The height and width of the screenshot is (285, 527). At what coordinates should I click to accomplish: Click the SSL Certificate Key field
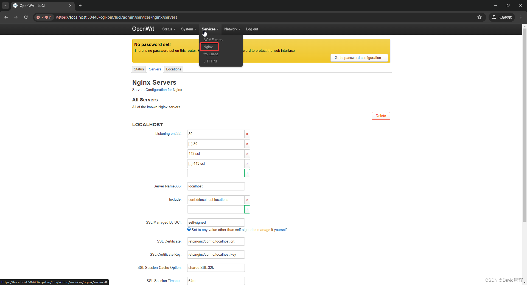tap(216, 255)
